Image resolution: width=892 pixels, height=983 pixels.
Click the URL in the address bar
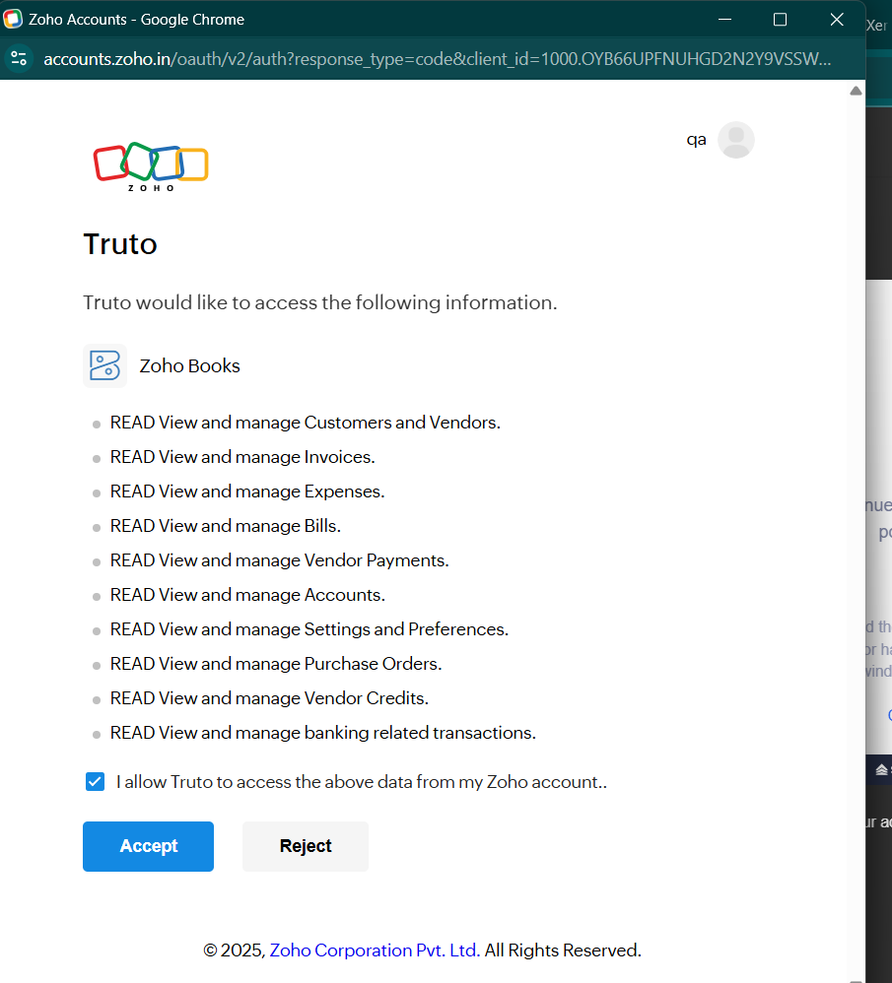438,59
